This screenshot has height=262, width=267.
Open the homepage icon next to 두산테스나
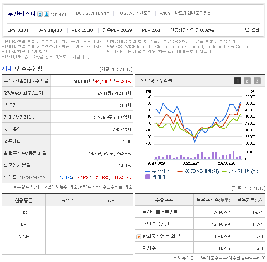(40, 14)
